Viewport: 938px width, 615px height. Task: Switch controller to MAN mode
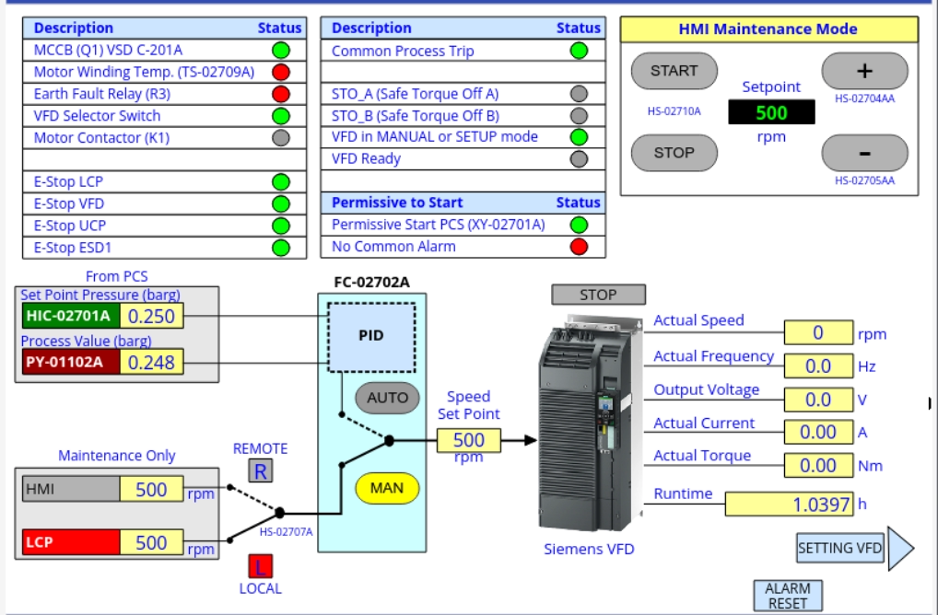[387, 488]
